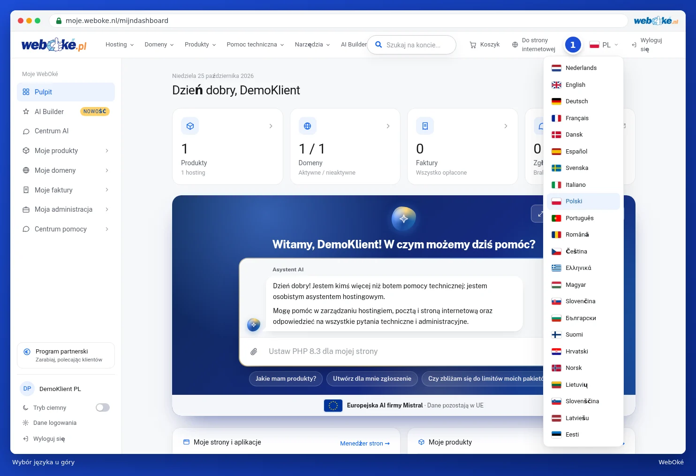Viewport: 696px width, 476px height.
Task: Click the Domeny globe card icon
Action: coord(307,126)
